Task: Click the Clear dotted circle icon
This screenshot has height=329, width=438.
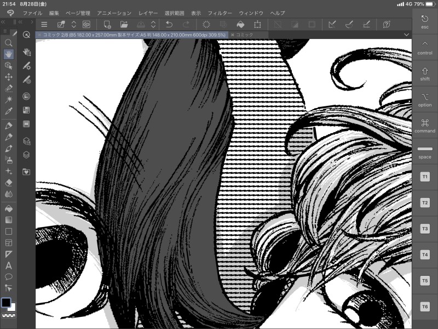Action: tap(206, 24)
